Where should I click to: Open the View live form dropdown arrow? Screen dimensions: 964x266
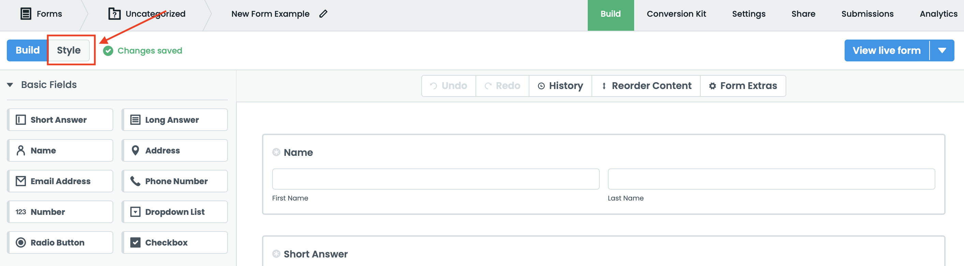(x=942, y=50)
